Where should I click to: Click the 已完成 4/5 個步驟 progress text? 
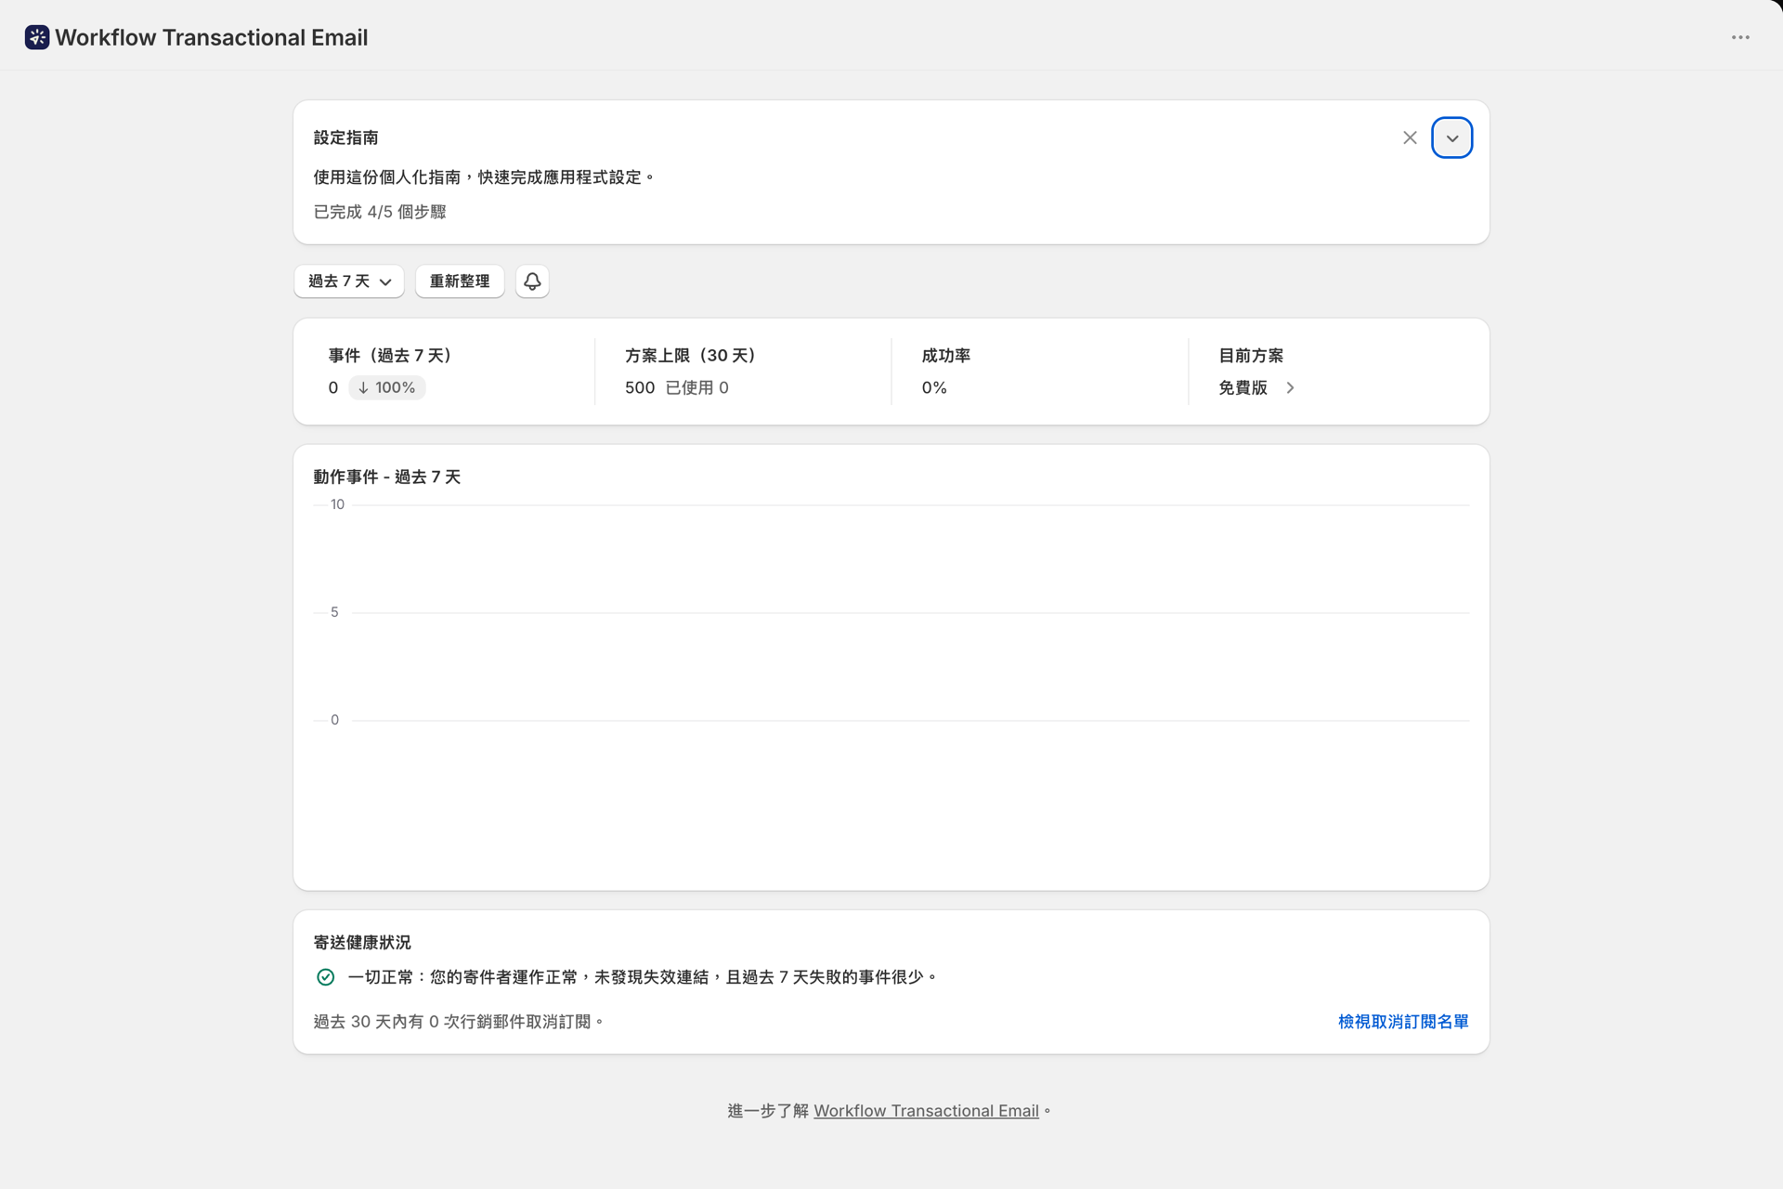tap(380, 212)
